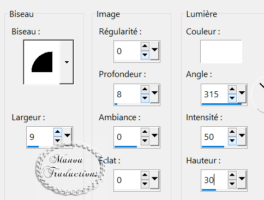
Task: Increase Ambiance with the up spinner arrow
Action: (x=145, y=132)
